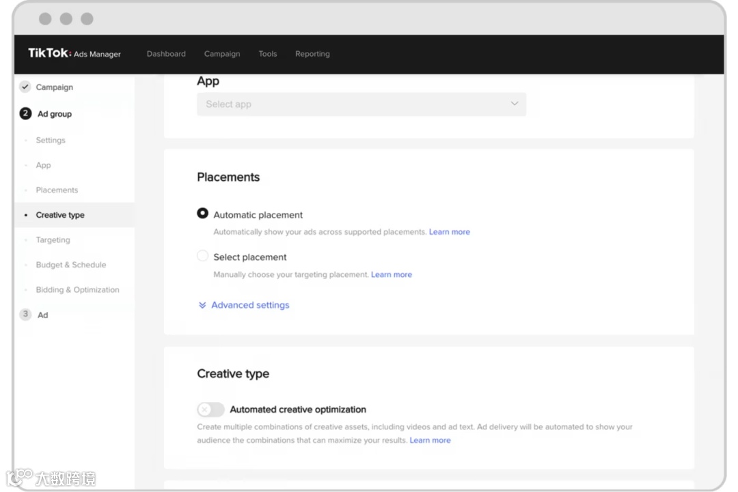This screenshot has width=738, height=492.
Task: Open the Tools menu
Action: click(x=268, y=54)
